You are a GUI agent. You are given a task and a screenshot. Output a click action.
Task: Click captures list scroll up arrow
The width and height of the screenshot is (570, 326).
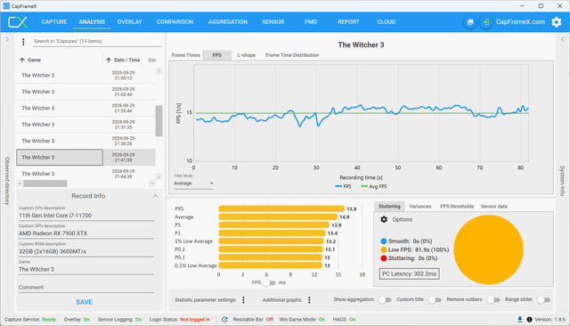[159, 71]
